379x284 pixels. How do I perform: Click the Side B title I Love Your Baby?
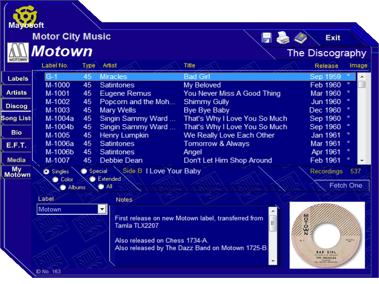(173, 171)
